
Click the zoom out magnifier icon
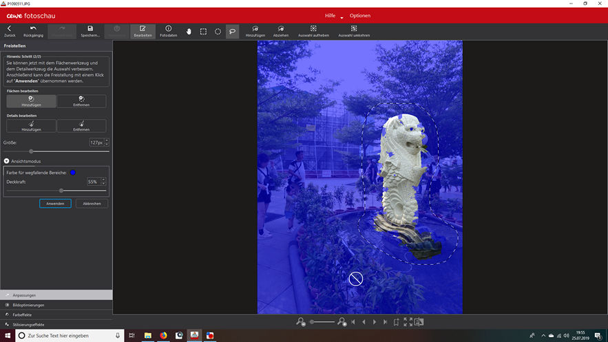(x=301, y=321)
